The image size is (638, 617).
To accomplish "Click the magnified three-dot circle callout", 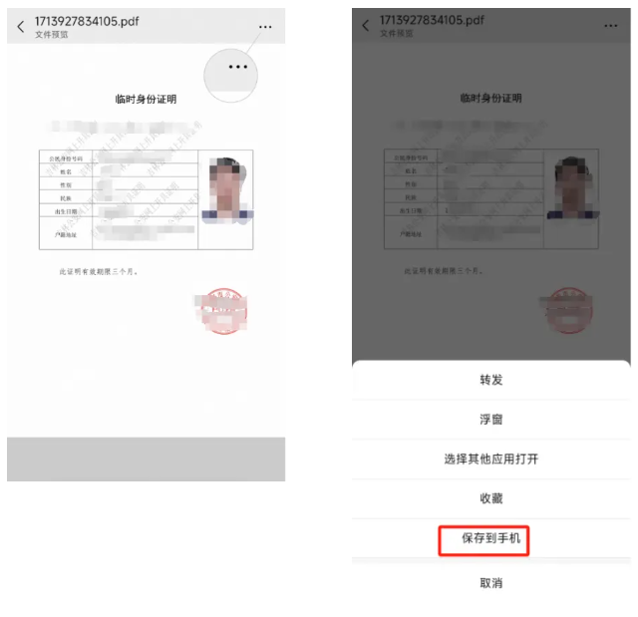I will pos(230,76).
